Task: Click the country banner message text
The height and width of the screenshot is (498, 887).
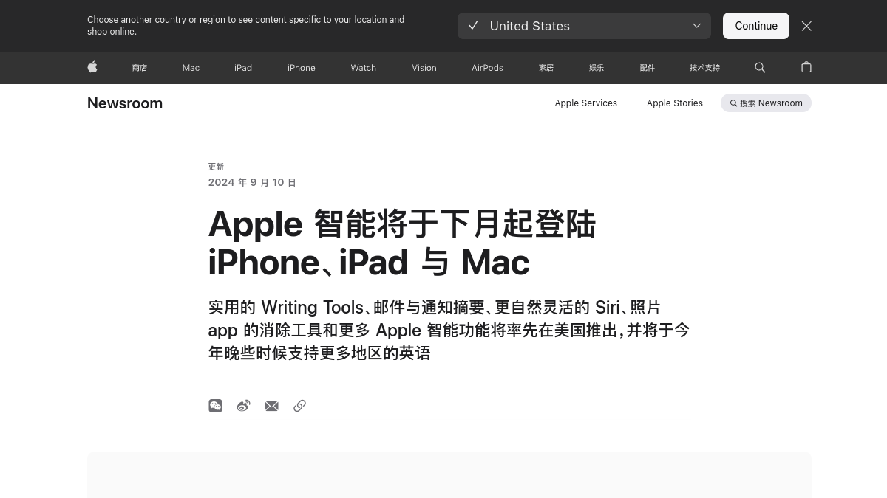Action: coord(246,26)
